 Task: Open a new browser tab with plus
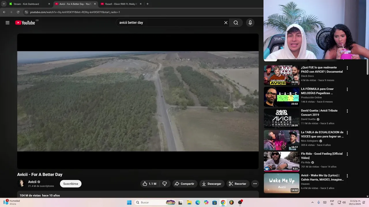(x=148, y=4)
